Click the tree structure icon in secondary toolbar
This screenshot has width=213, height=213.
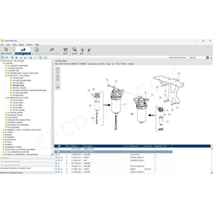tap(12, 58)
